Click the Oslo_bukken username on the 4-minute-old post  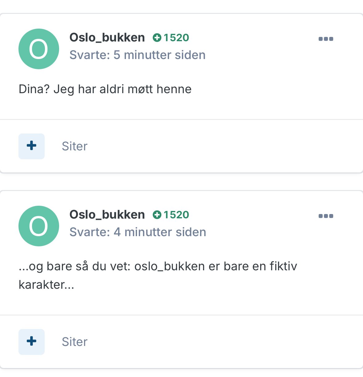pyautogui.click(x=107, y=215)
